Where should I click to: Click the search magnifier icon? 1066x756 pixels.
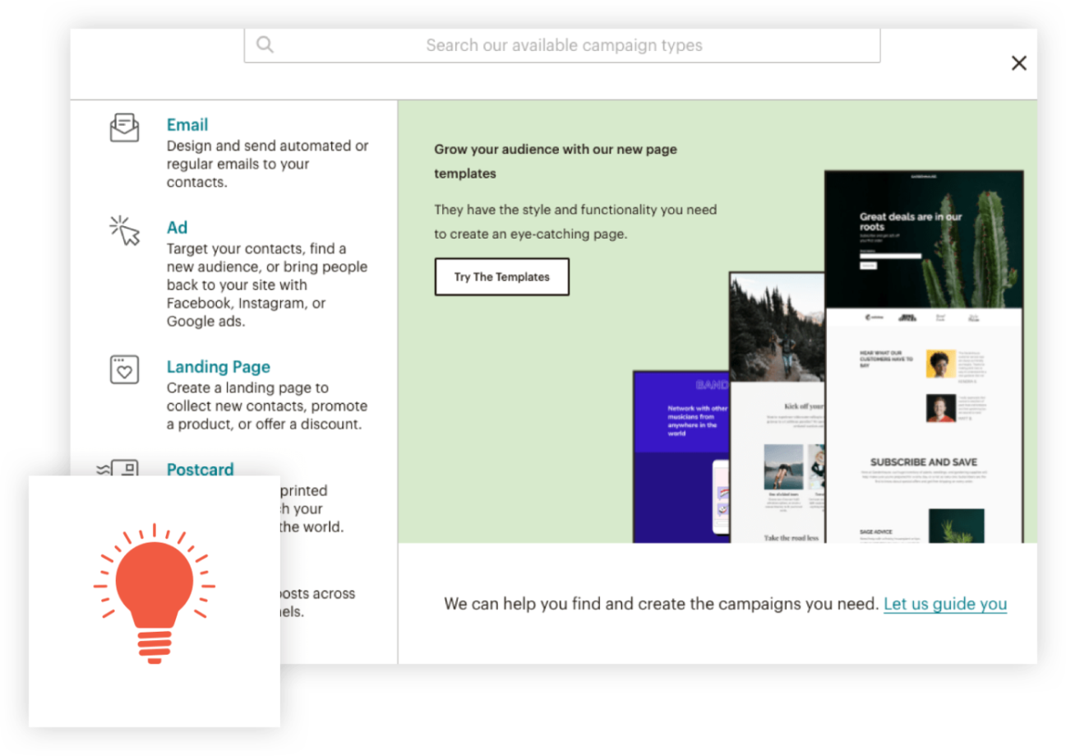[265, 44]
